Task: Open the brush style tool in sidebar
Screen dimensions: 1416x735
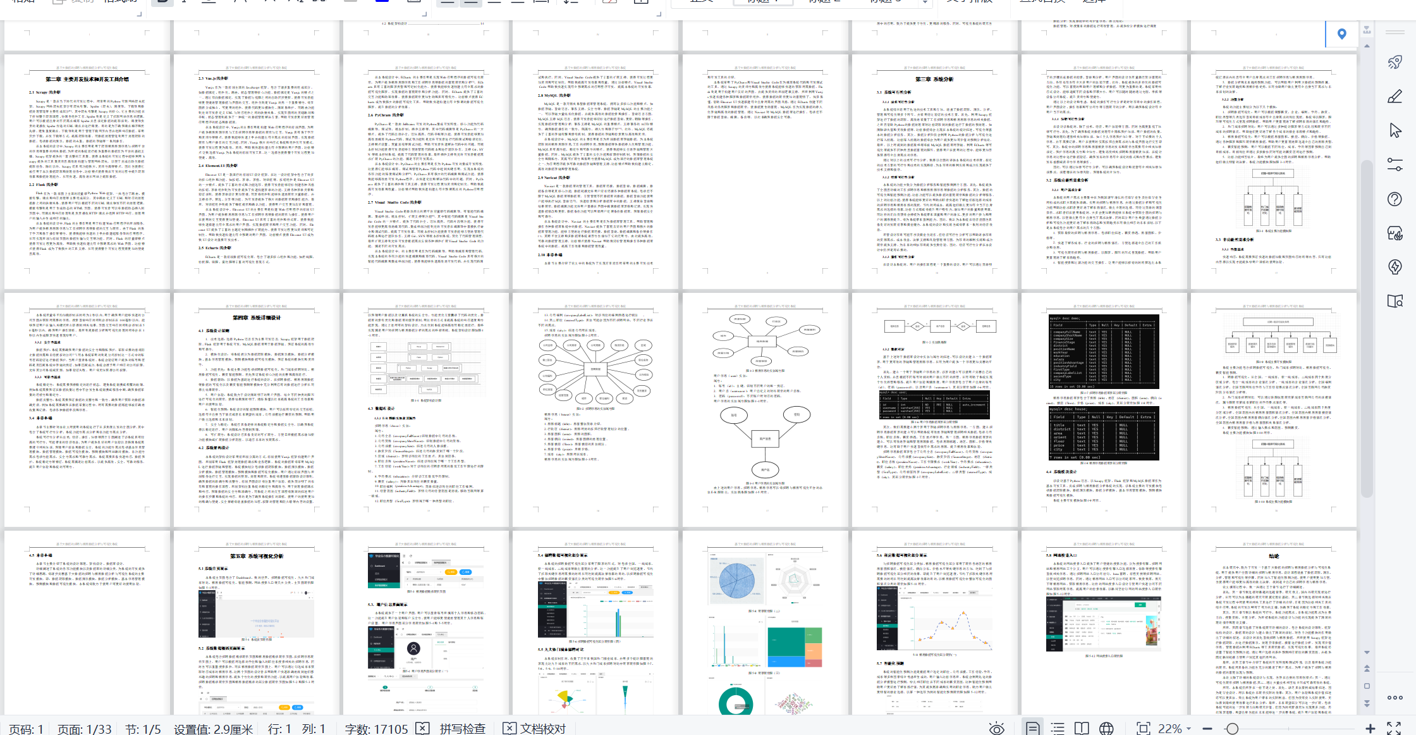Action: (x=1395, y=96)
